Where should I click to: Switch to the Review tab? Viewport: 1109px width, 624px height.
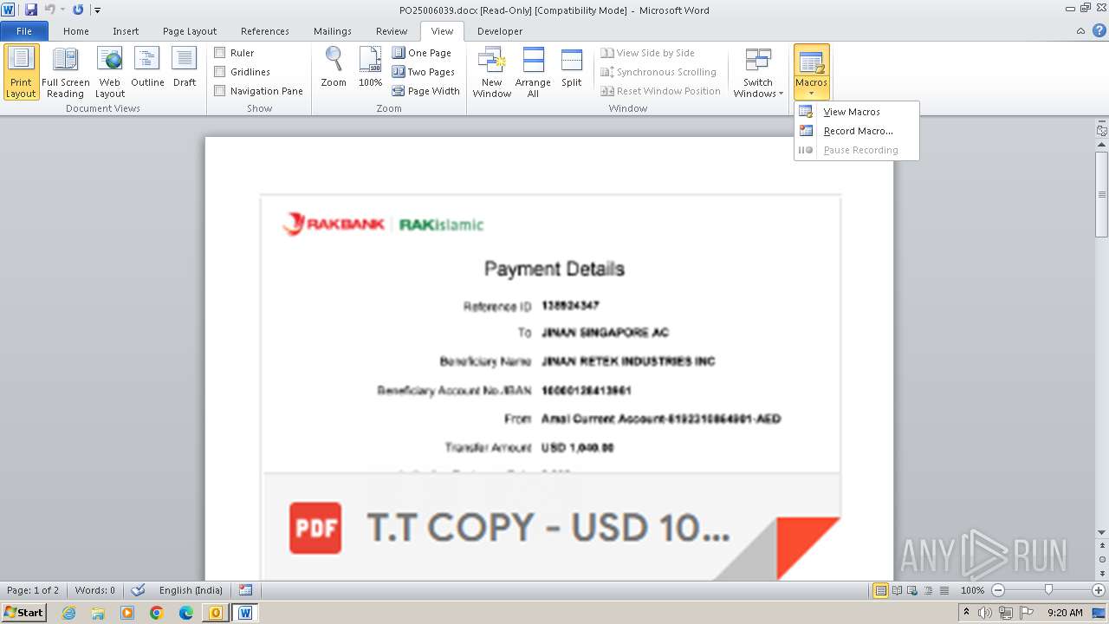point(392,31)
